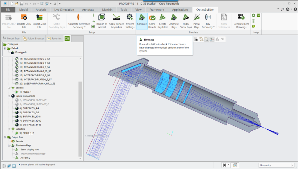
Task: Toggle the Hide/Show Rays button
Action: [x=186, y=21]
